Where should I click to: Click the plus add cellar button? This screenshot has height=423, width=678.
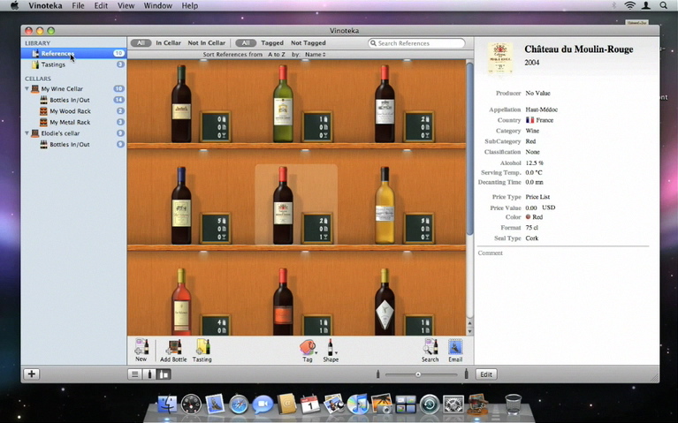pyautogui.click(x=32, y=374)
